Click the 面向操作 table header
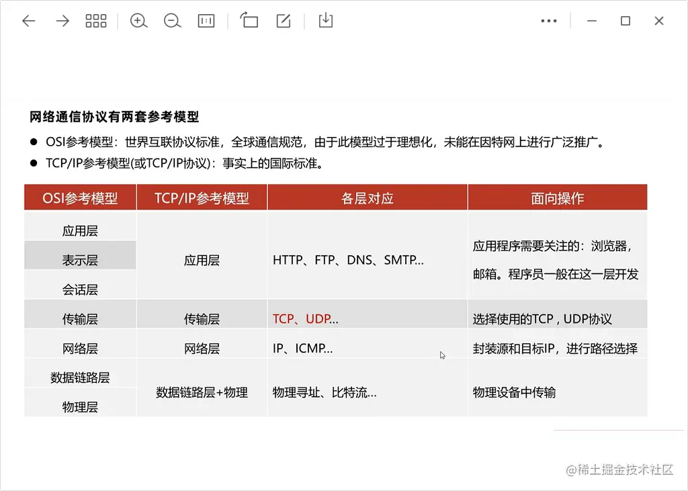Viewport: 688px width, 491px height. click(557, 198)
